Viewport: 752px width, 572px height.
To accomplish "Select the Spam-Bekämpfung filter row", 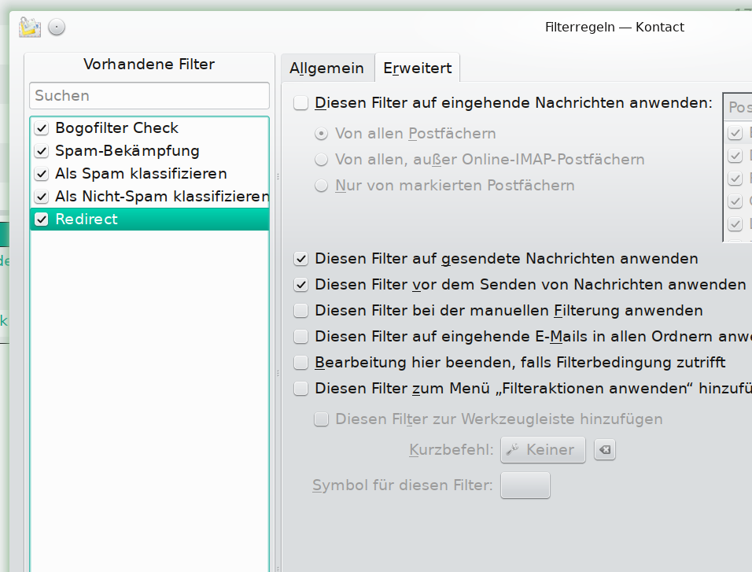I will point(149,151).
